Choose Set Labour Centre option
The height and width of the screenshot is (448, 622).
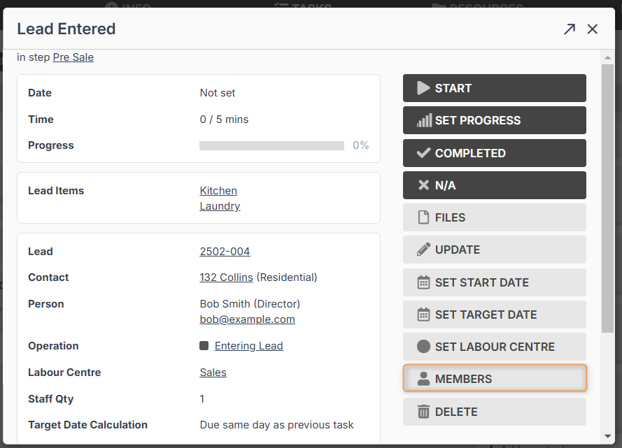pos(494,347)
